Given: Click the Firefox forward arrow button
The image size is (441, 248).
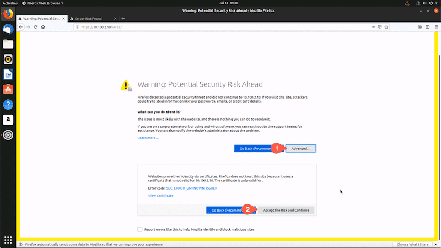Looking at the screenshot, I should pos(29,27).
